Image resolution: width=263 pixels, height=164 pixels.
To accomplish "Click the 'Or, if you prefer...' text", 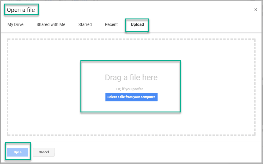I will click(131, 89).
